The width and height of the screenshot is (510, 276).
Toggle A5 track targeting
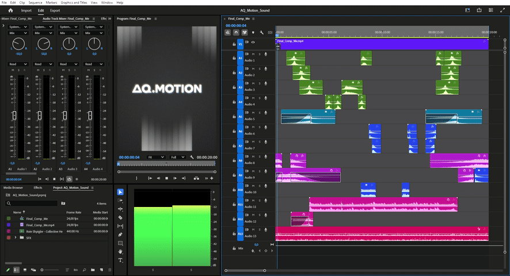tap(241, 116)
